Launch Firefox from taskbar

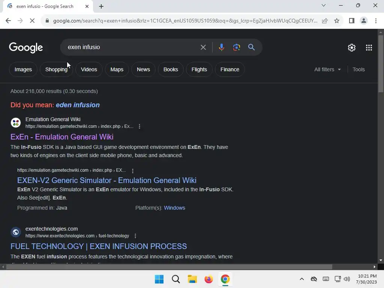coord(208,279)
